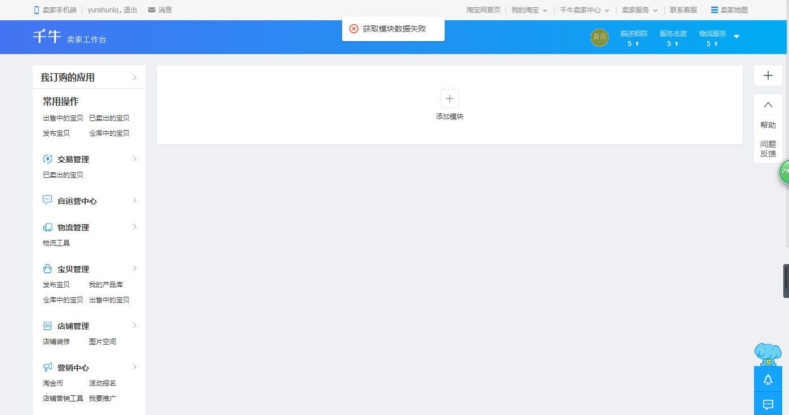Open the 卖家地图 seller map

click(x=729, y=10)
